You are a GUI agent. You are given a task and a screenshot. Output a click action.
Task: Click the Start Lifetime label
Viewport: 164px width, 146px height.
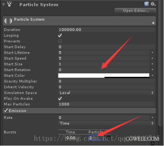(17, 53)
